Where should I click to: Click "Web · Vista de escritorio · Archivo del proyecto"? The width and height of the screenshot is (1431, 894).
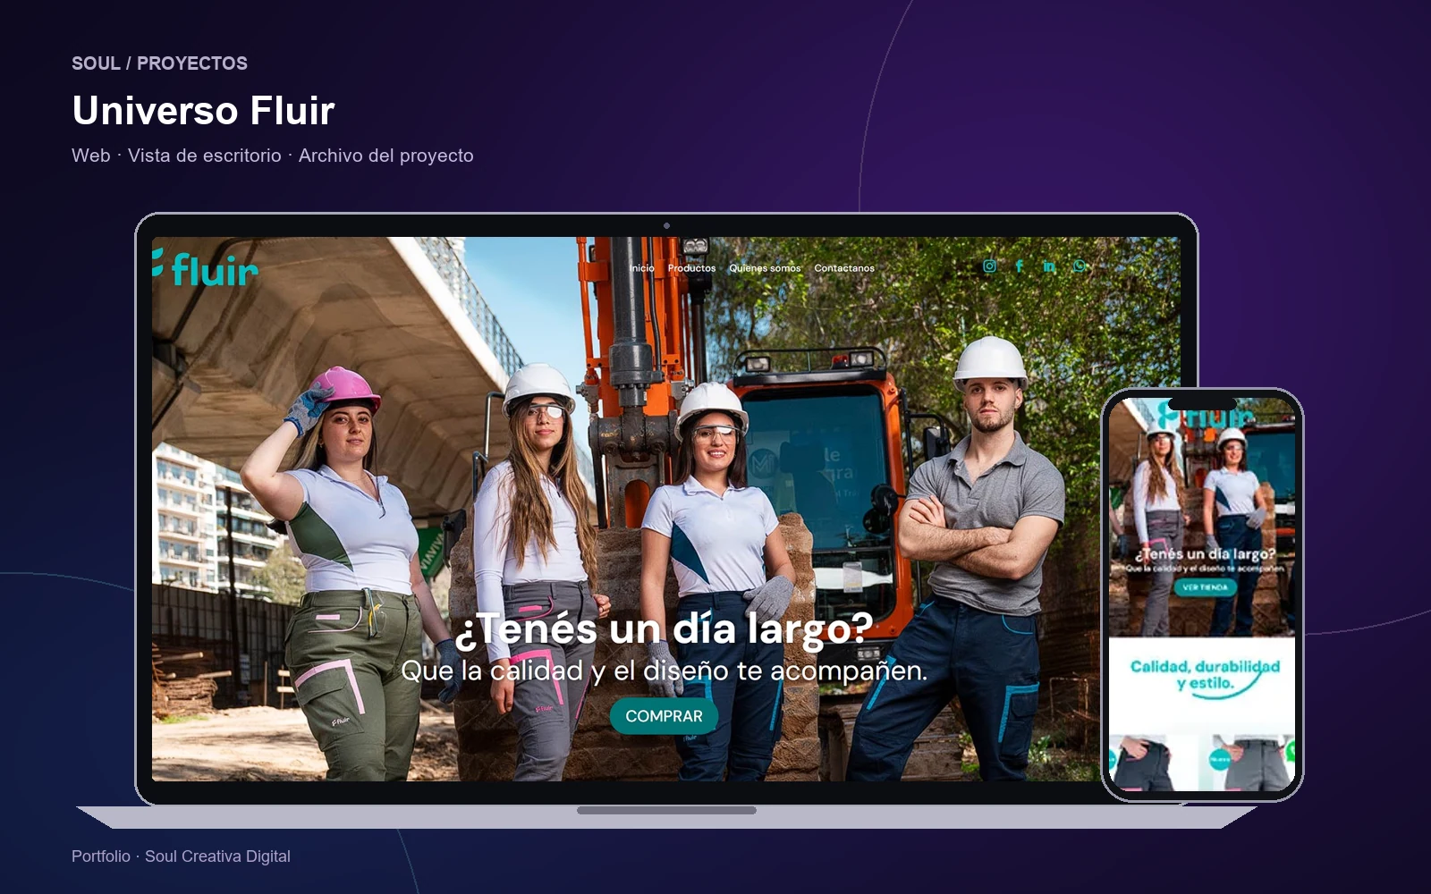pos(273,156)
